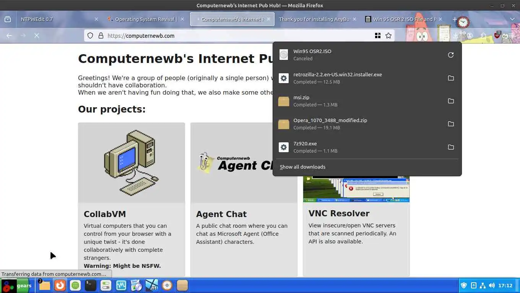Image resolution: width=520 pixels, height=293 pixels.
Task: Click the grid extension icon in address bar
Action: pos(378,35)
